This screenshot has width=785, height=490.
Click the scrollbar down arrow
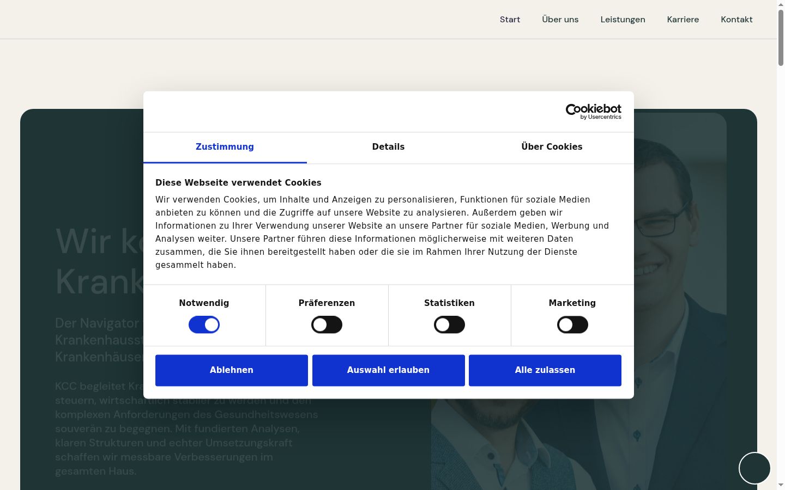click(781, 485)
